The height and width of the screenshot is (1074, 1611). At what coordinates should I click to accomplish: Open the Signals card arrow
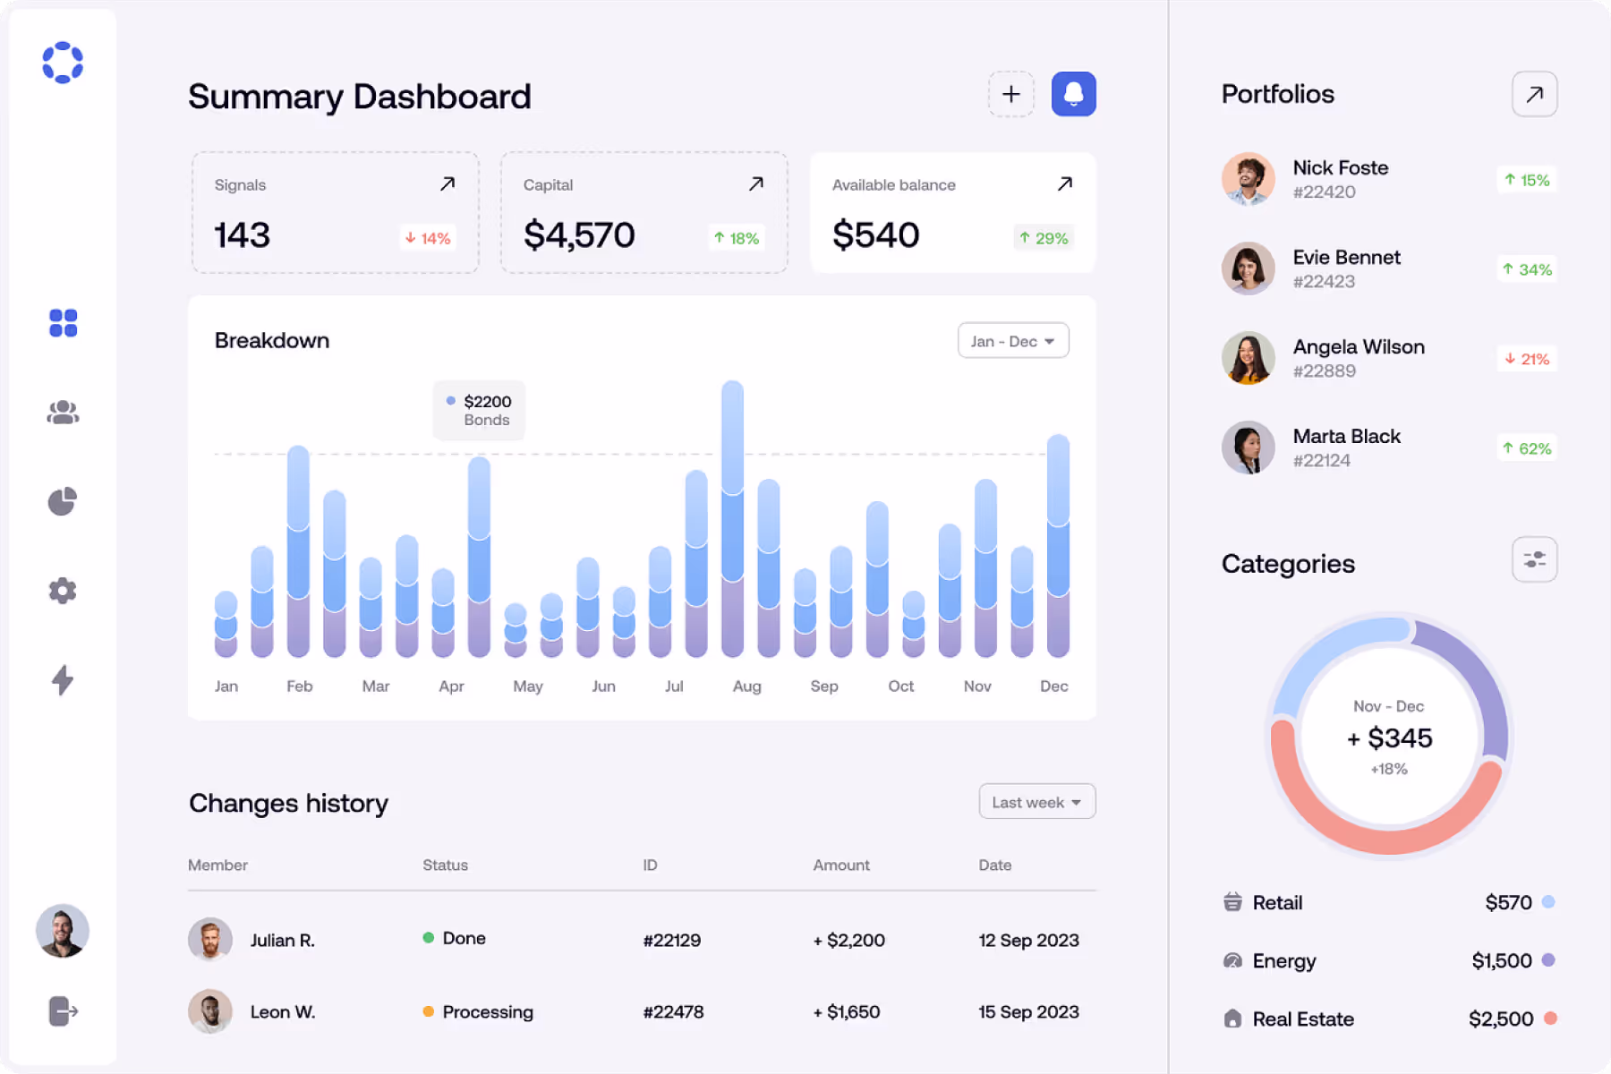[x=447, y=184]
